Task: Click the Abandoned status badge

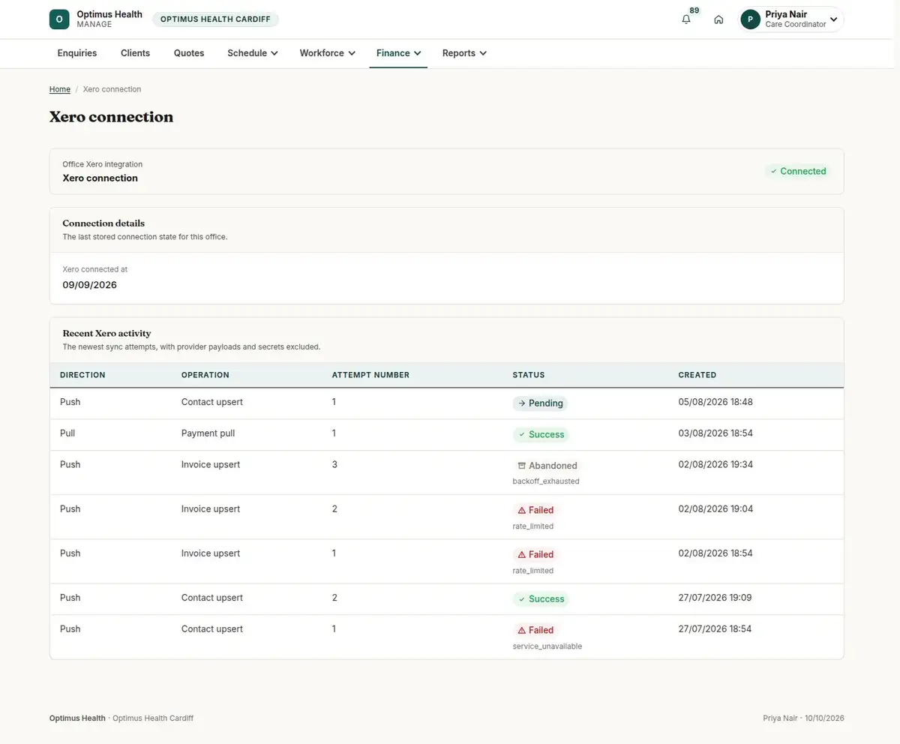Action: 547,466
